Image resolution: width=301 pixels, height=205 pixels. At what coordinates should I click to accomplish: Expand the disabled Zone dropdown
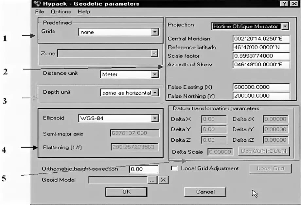point(154,53)
